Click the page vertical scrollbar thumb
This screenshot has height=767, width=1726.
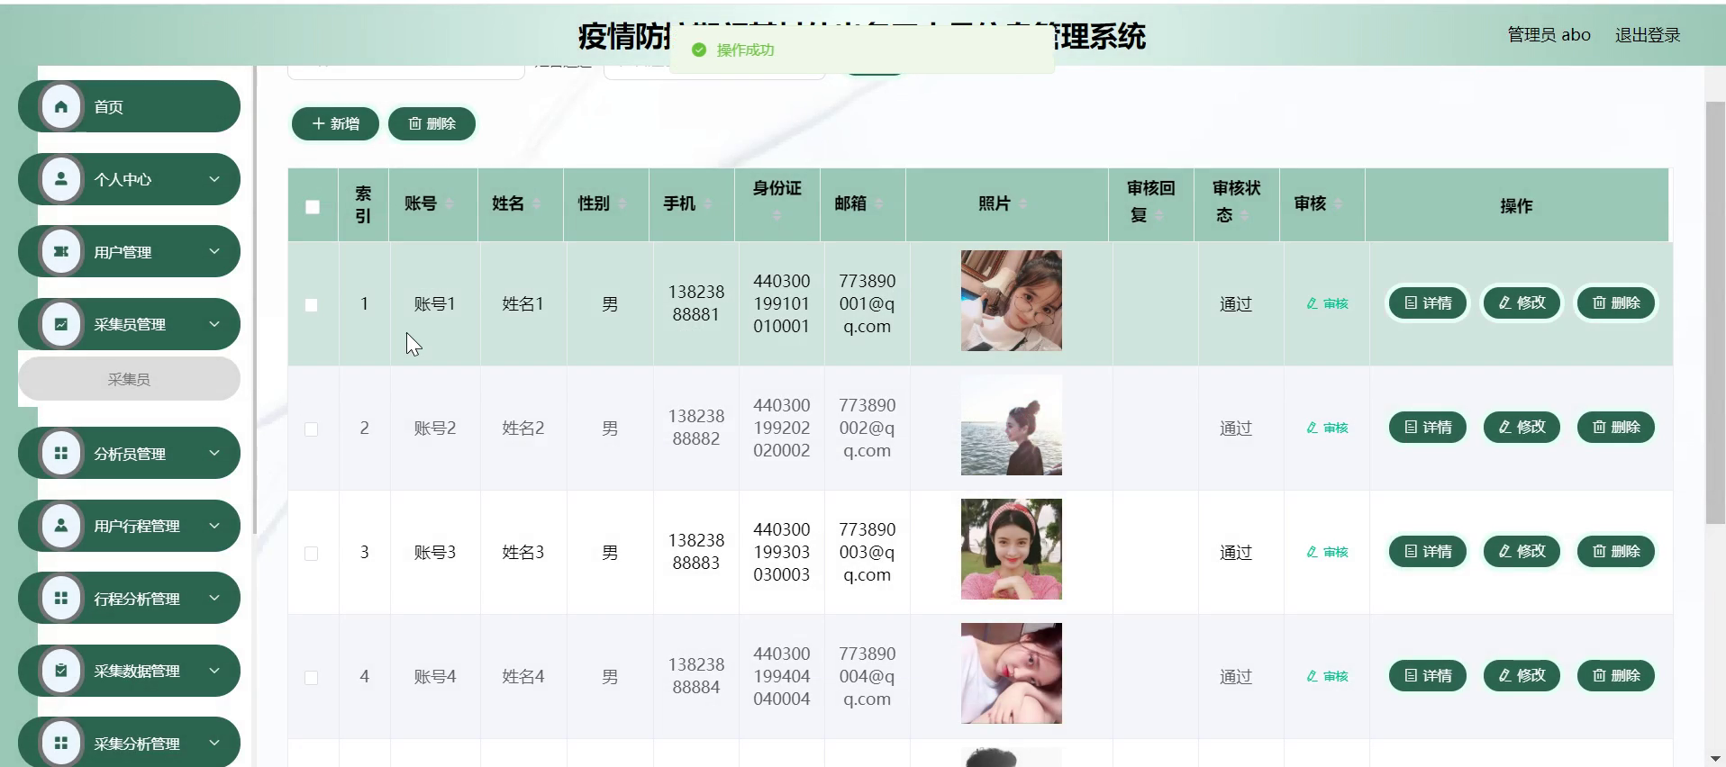click(x=1715, y=312)
